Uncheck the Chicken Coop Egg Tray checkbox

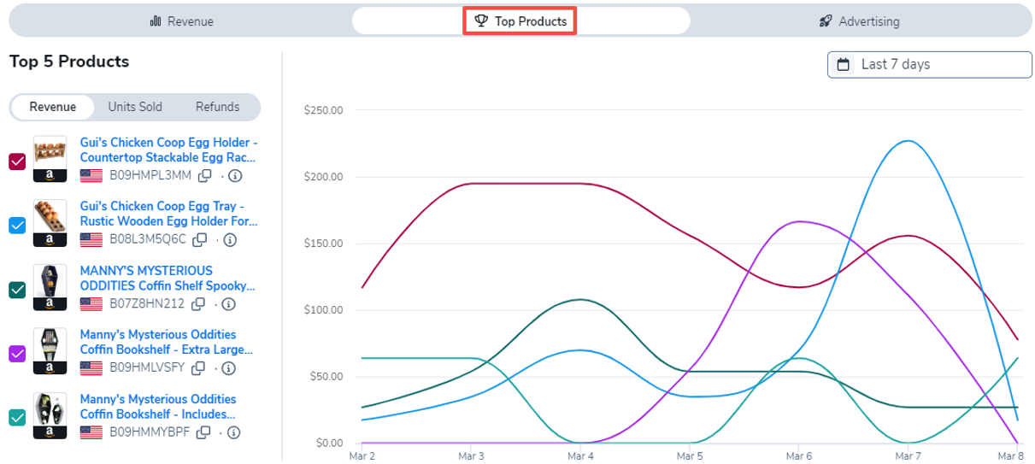click(17, 225)
